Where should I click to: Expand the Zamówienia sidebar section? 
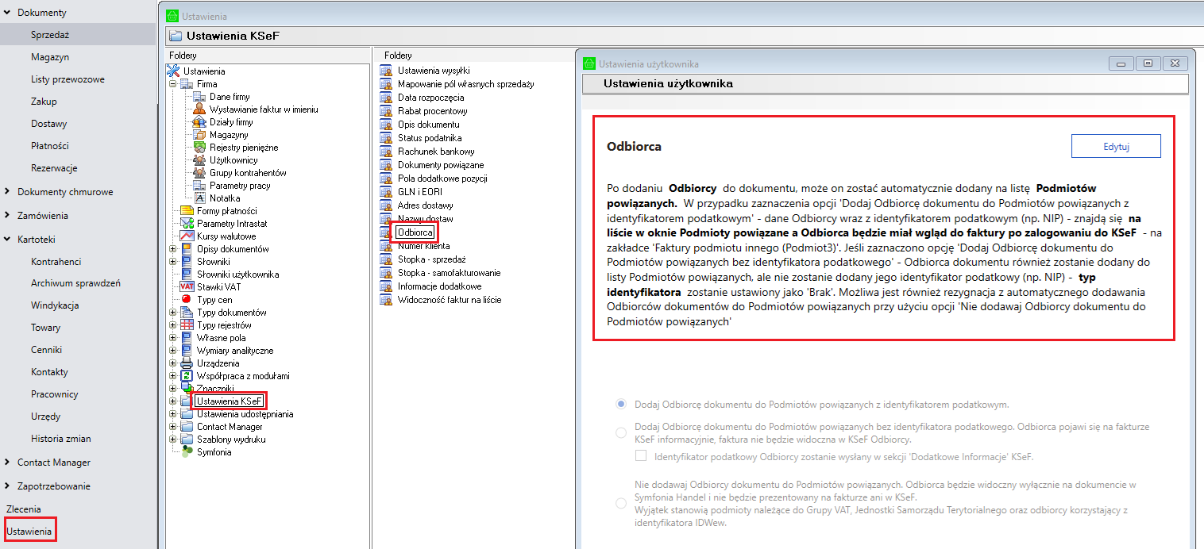(8, 216)
